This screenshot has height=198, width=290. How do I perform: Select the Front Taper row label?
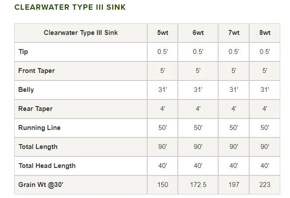click(x=36, y=71)
